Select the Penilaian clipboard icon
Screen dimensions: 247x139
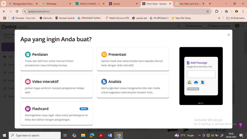[x=28, y=54]
